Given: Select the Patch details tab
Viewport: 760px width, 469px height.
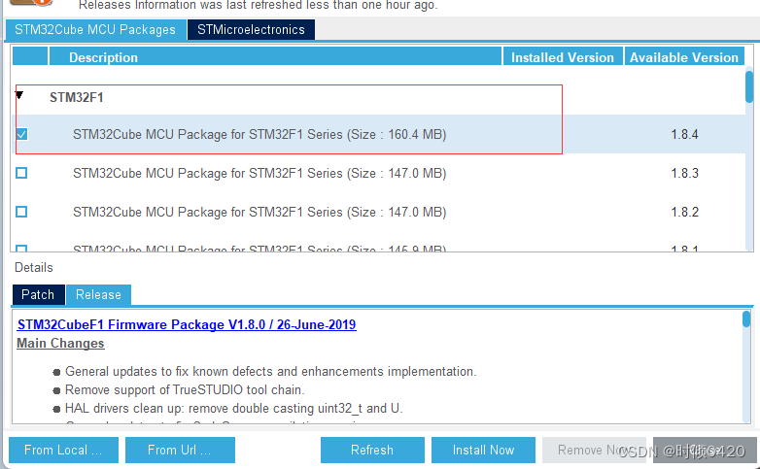Looking at the screenshot, I should pos(38,294).
